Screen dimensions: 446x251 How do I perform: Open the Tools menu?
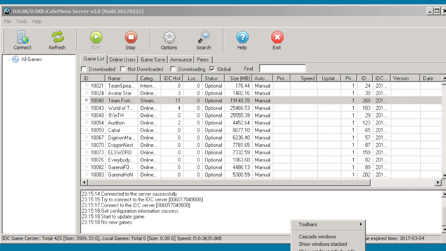pos(22,21)
